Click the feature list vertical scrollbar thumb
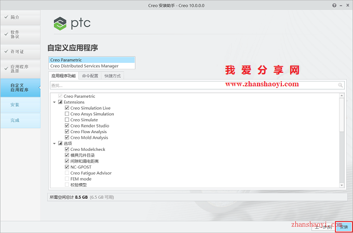This screenshot has width=353, height=233. (x=342, y=115)
